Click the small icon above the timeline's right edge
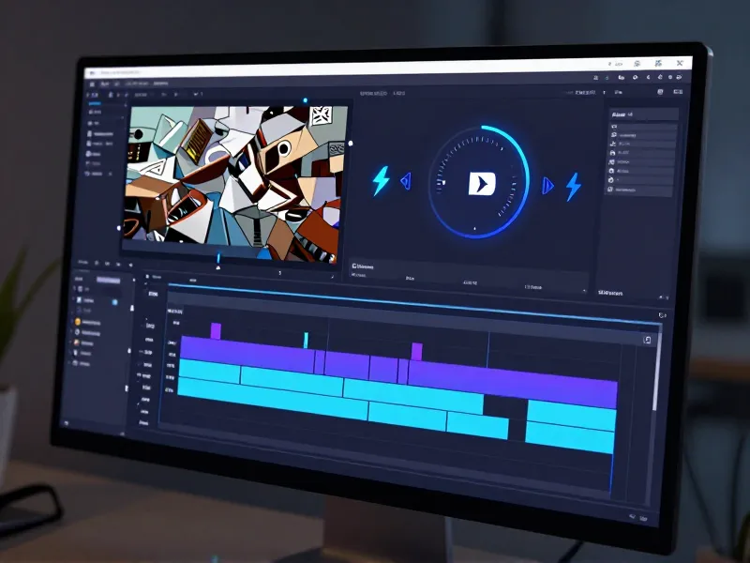This screenshot has height=563, width=750. [663, 315]
